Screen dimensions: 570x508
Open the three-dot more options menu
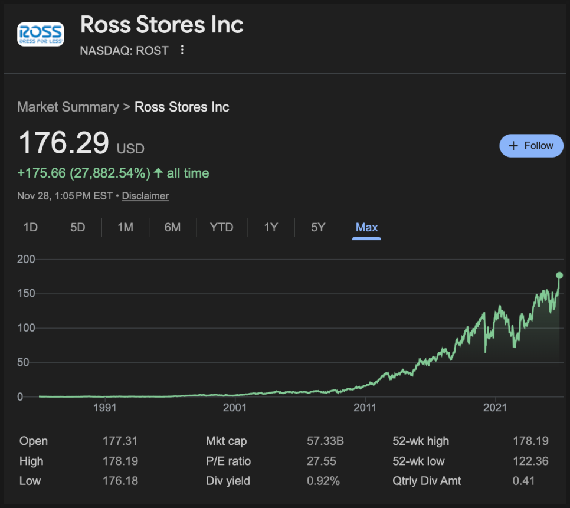[182, 50]
